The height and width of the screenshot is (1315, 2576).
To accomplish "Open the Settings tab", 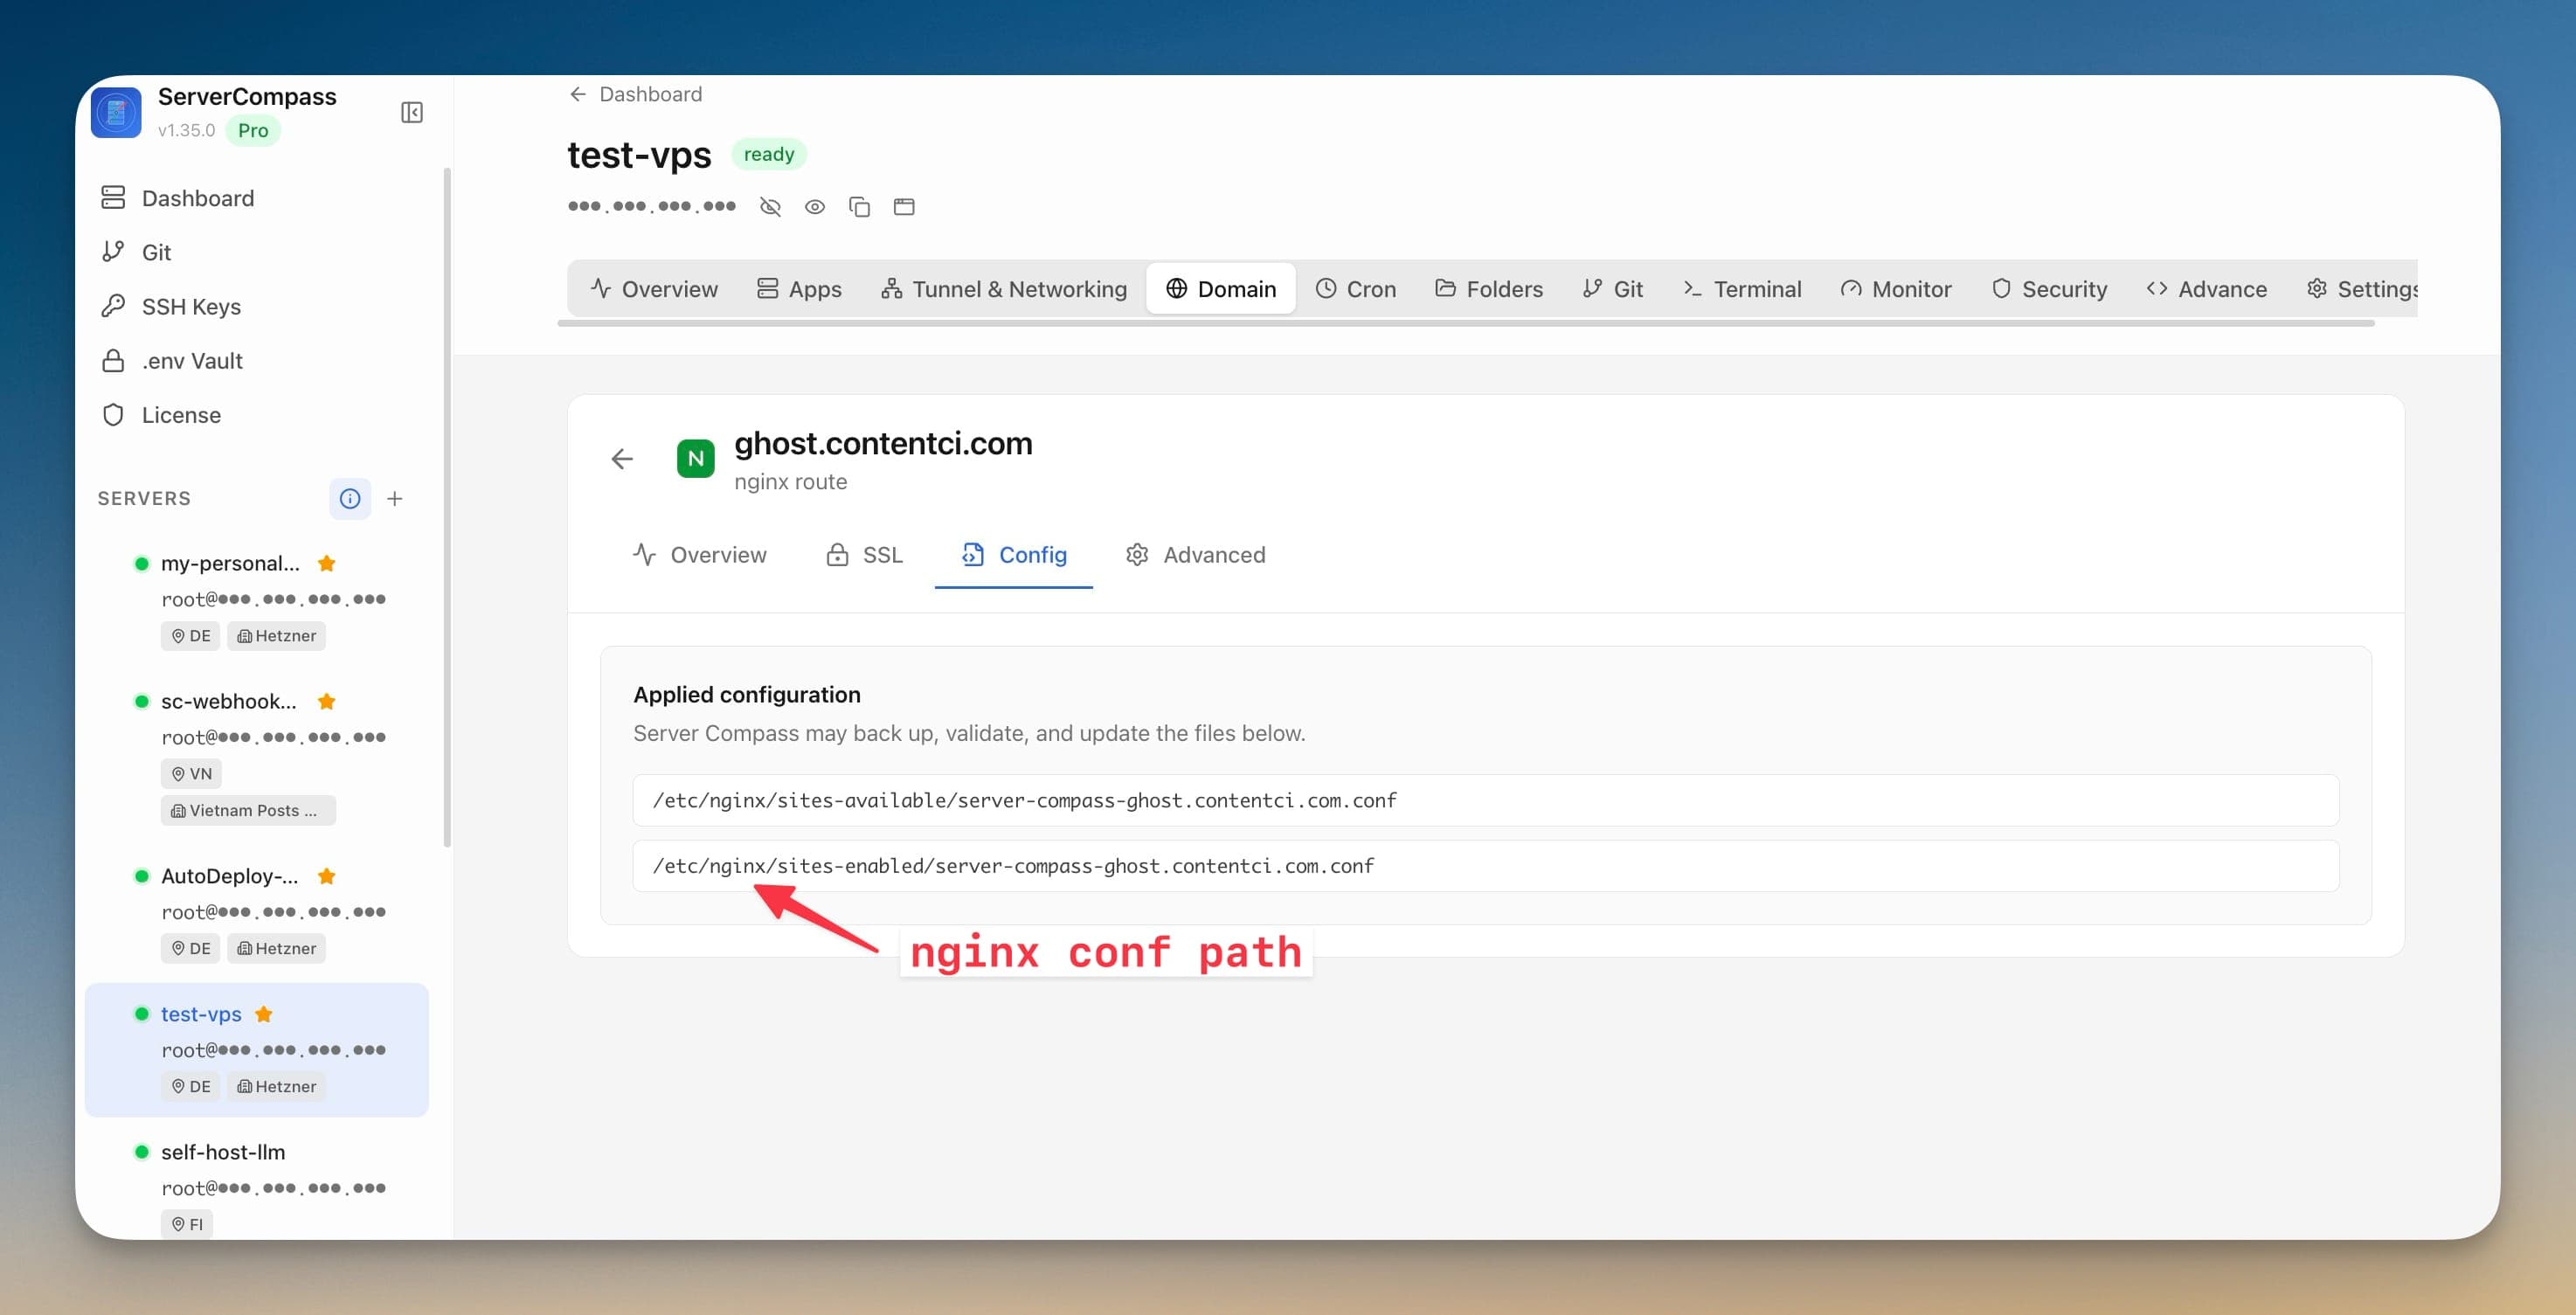I will tap(2362, 289).
